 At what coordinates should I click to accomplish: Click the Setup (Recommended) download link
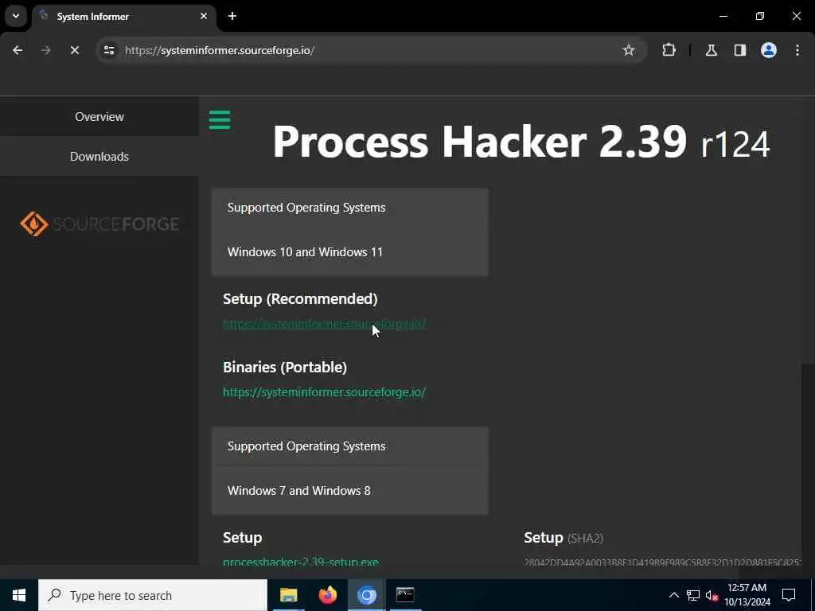coord(325,324)
